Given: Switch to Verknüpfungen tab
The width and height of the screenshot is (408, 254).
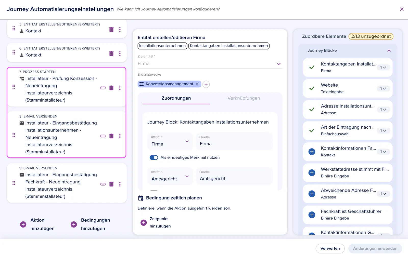Looking at the screenshot, I should click(244, 98).
